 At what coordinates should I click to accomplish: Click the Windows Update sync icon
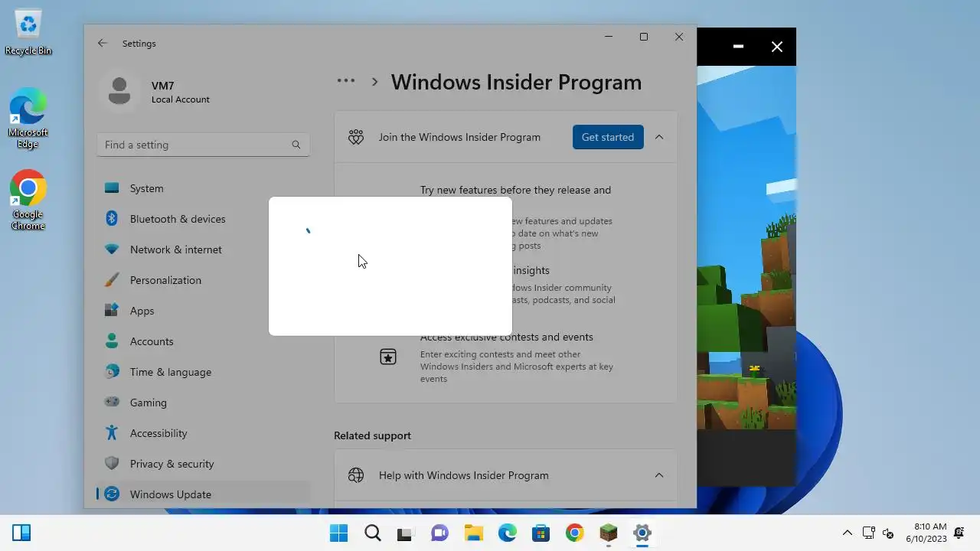tap(112, 494)
